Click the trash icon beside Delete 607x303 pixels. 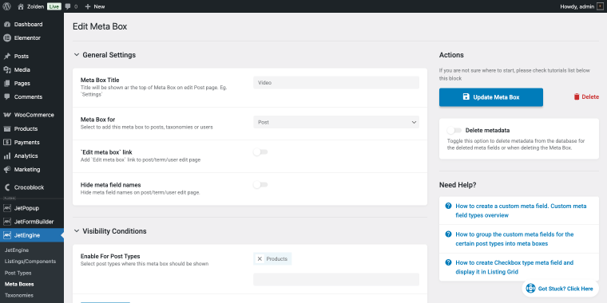577,97
